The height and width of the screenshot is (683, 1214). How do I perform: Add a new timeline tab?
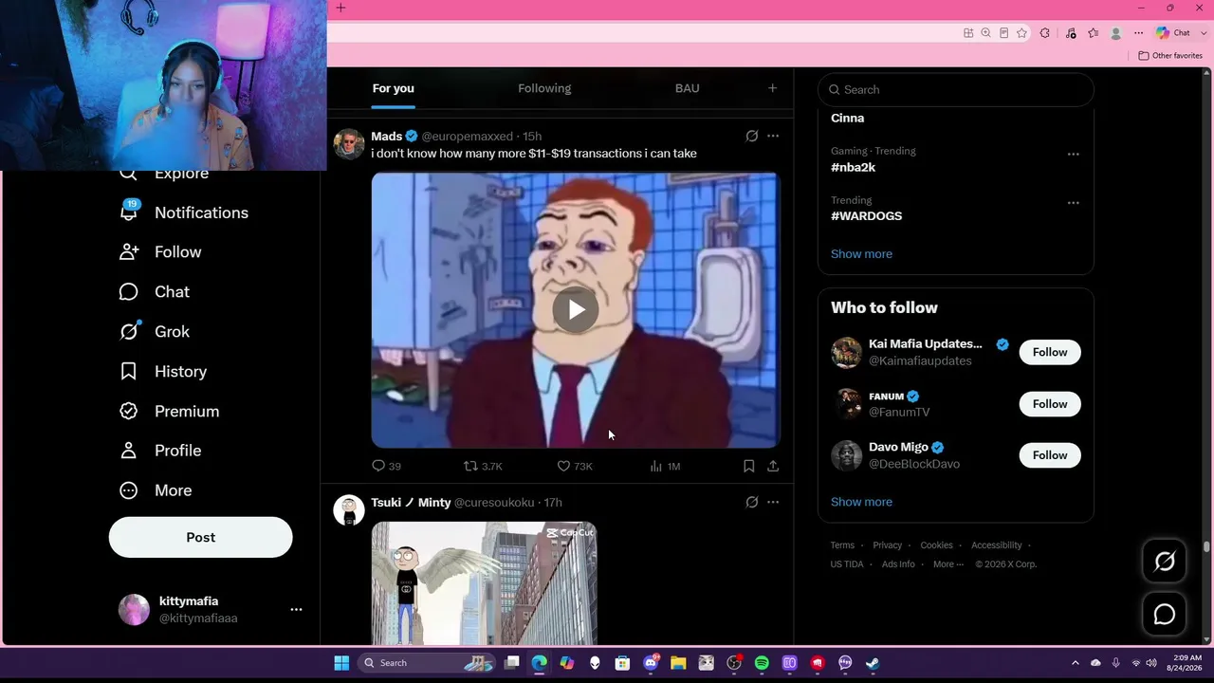click(772, 88)
